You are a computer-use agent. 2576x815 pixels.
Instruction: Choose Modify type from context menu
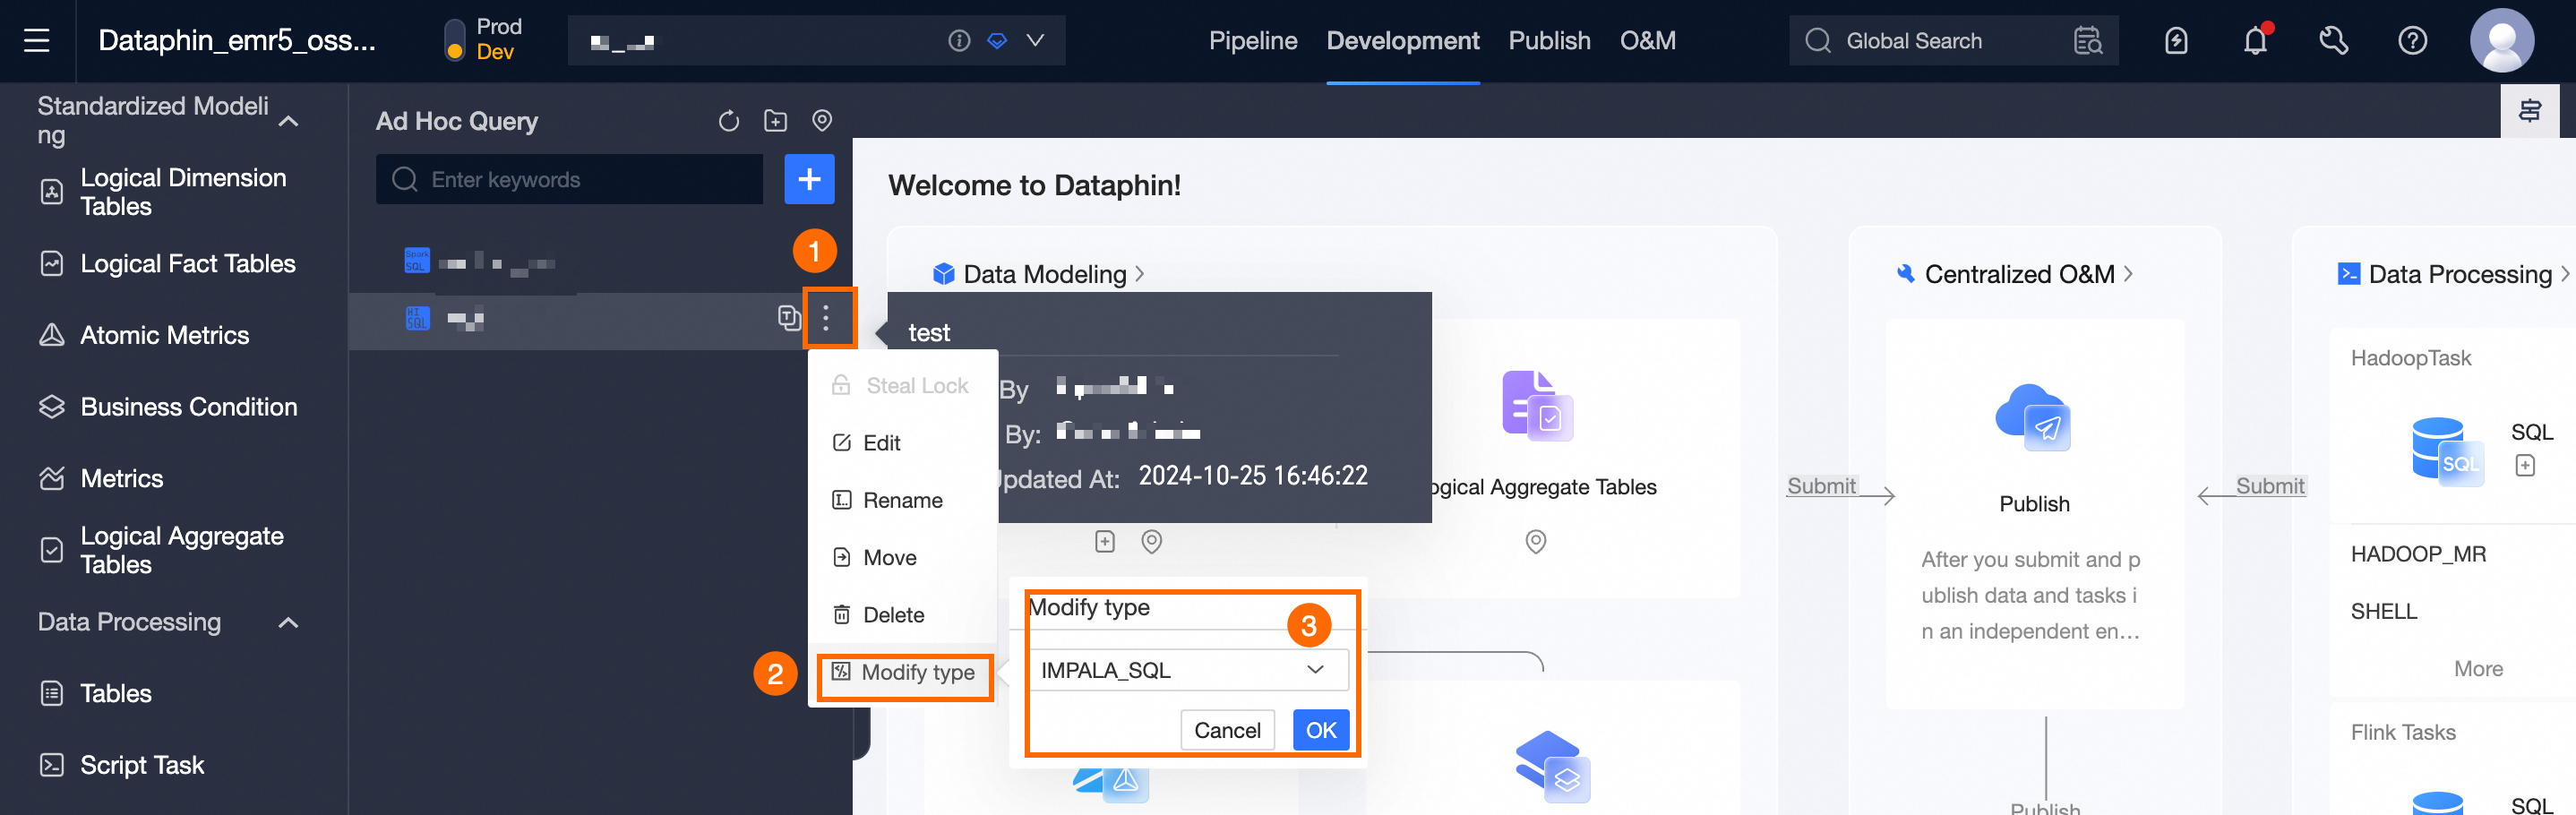coord(904,673)
